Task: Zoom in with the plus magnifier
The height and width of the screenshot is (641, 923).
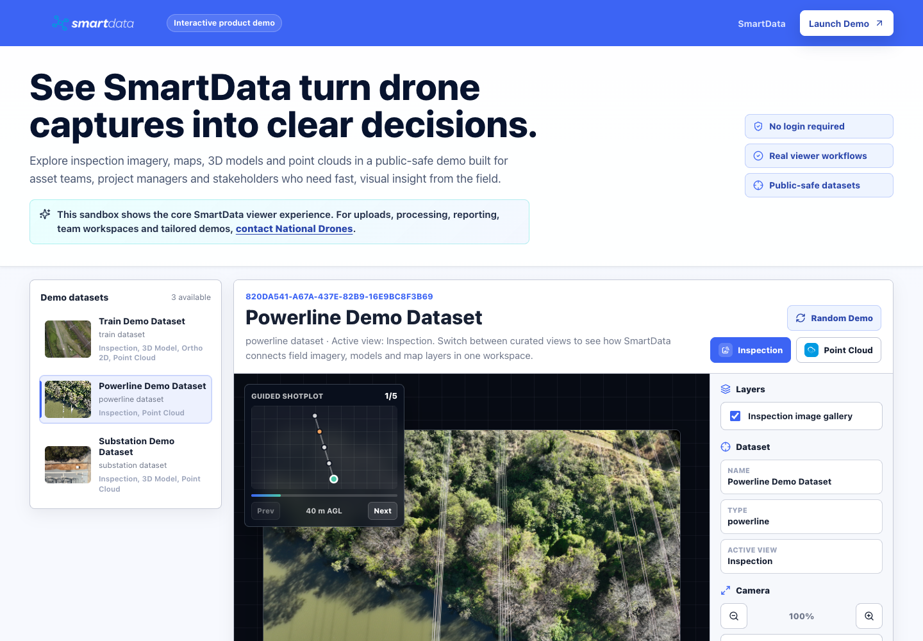Action: (x=869, y=616)
